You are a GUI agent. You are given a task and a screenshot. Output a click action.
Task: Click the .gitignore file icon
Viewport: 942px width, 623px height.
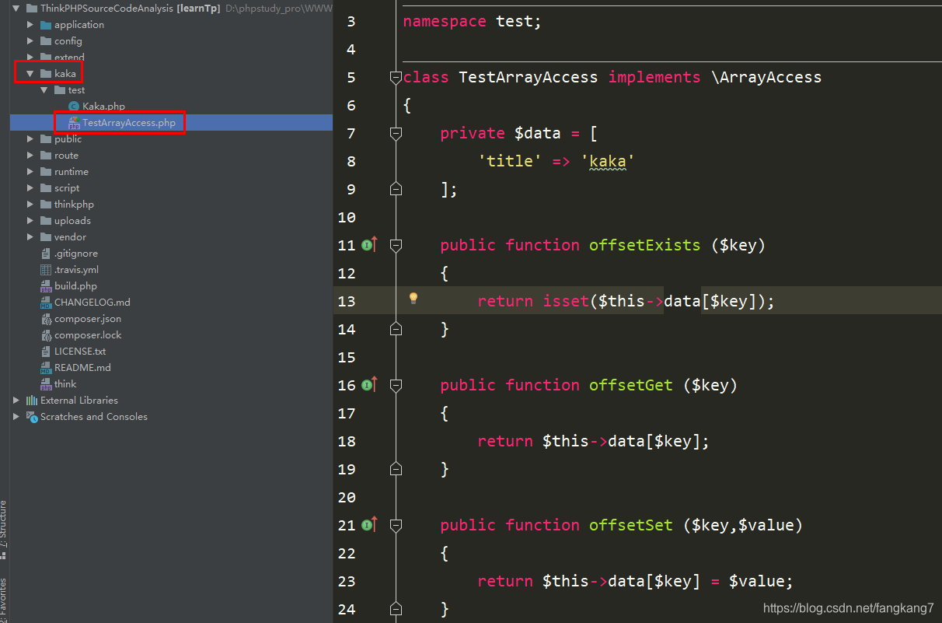46,254
